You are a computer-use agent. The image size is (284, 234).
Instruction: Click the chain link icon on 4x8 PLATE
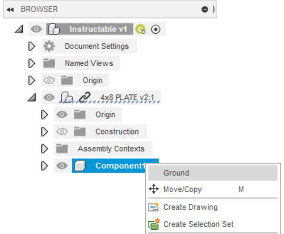pos(85,97)
